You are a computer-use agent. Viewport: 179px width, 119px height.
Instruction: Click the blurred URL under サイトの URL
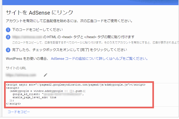coord(21,75)
